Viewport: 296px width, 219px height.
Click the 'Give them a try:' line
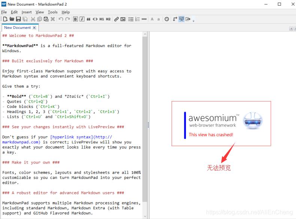(x=21, y=86)
